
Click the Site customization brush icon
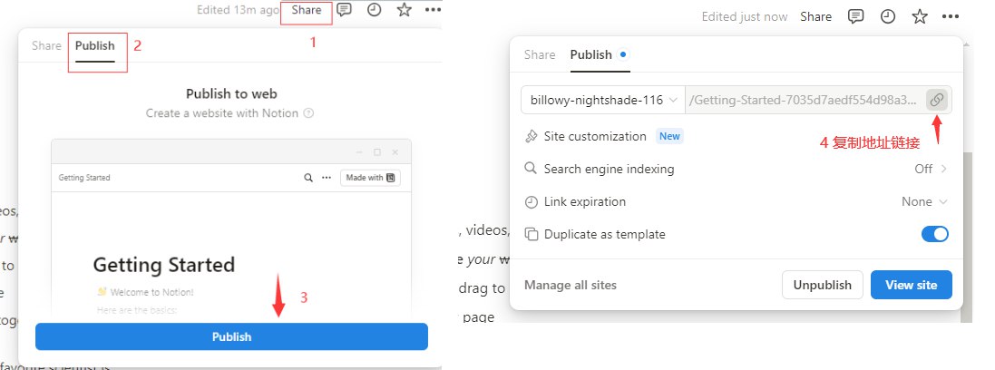coord(532,136)
